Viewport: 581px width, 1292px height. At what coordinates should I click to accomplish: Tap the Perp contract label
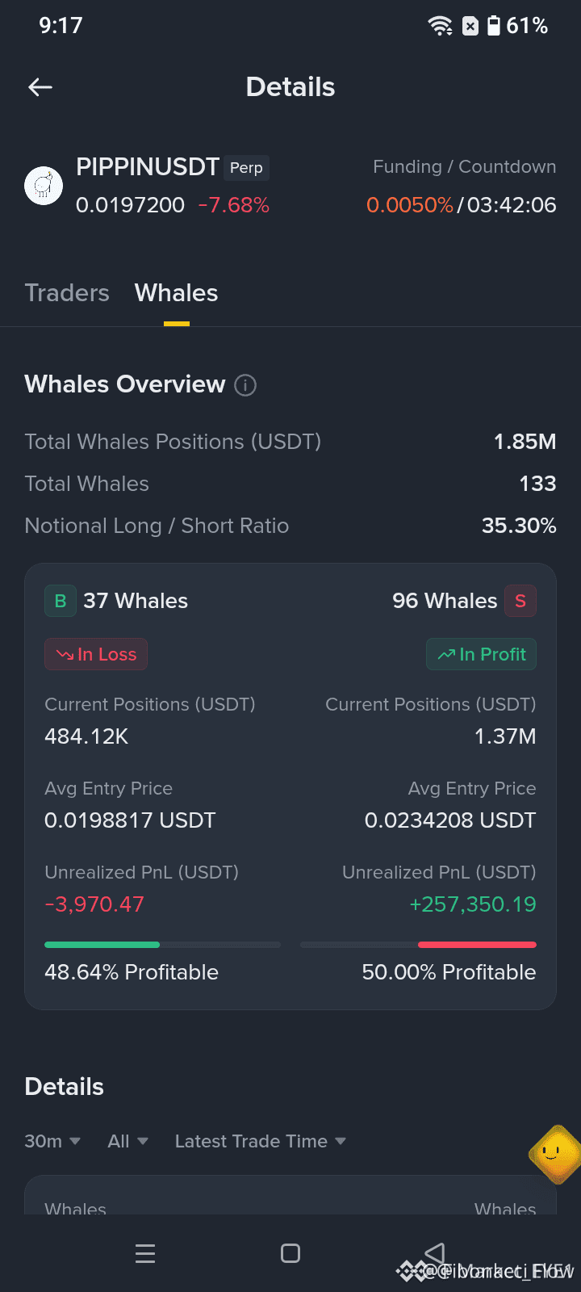tap(246, 168)
